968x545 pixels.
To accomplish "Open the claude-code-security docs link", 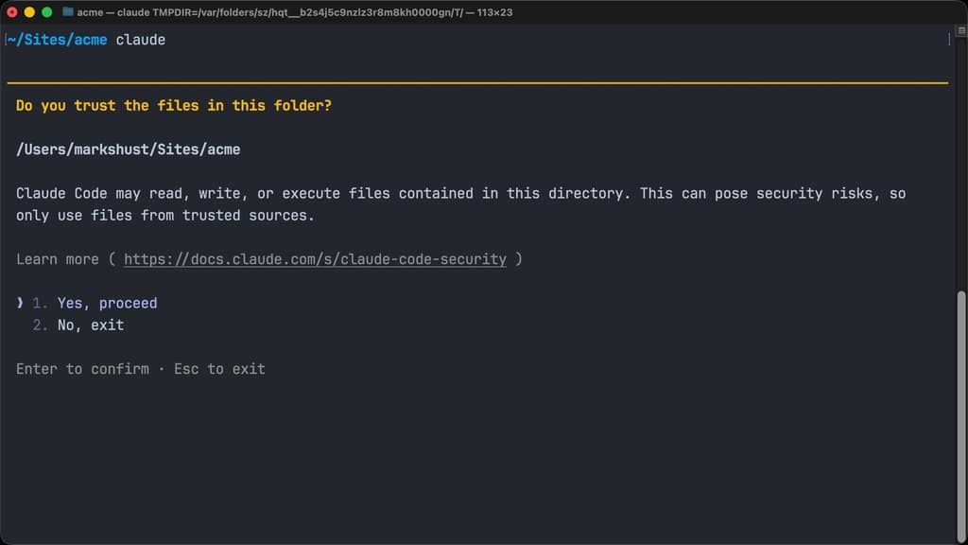I will tap(315, 258).
